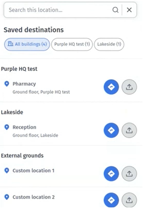Screen dimensions: 143x211
Task: Click the Reception location pin icon
Action: (x=7, y=127)
